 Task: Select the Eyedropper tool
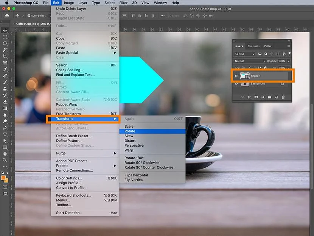(5, 69)
